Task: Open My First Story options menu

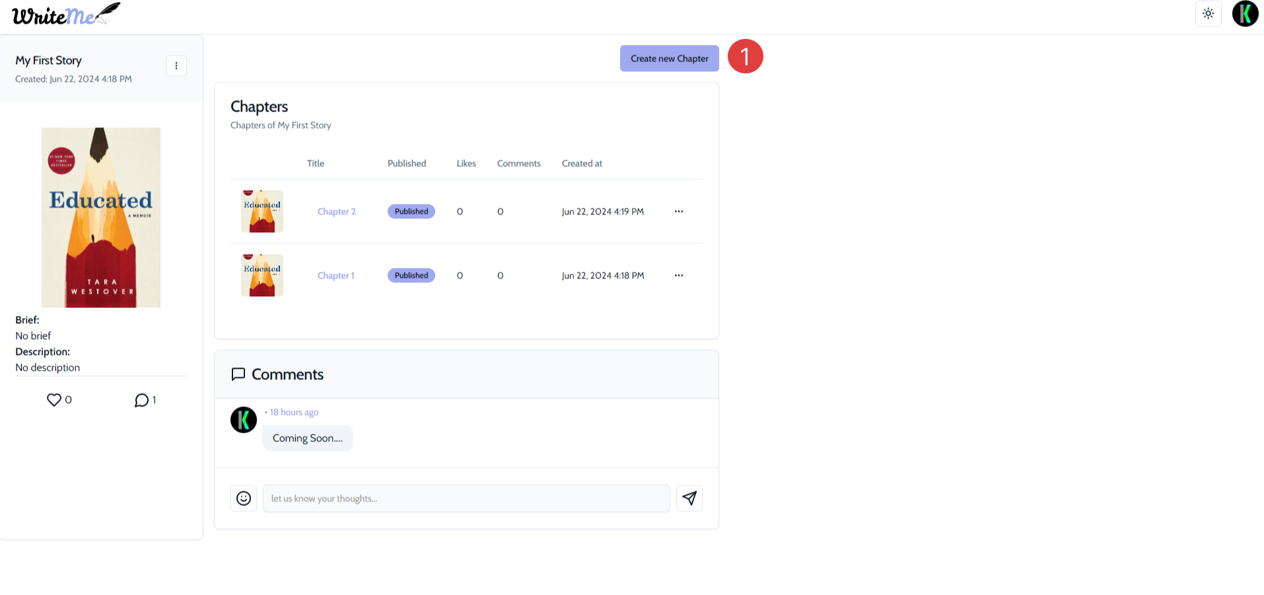Action: [176, 66]
